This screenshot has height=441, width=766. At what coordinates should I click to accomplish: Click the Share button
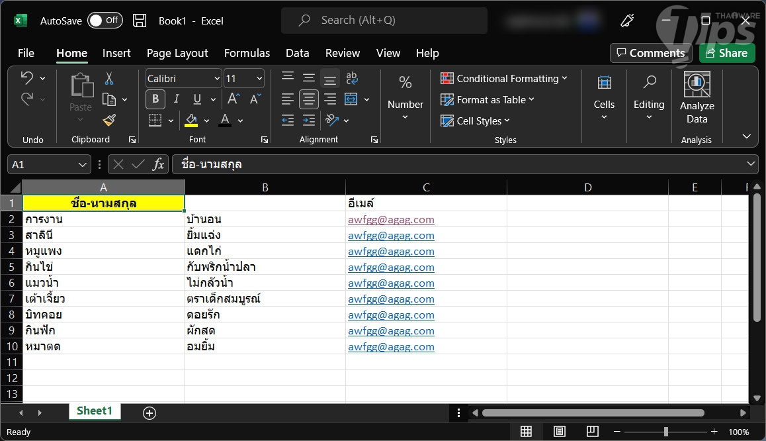point(727,53)
